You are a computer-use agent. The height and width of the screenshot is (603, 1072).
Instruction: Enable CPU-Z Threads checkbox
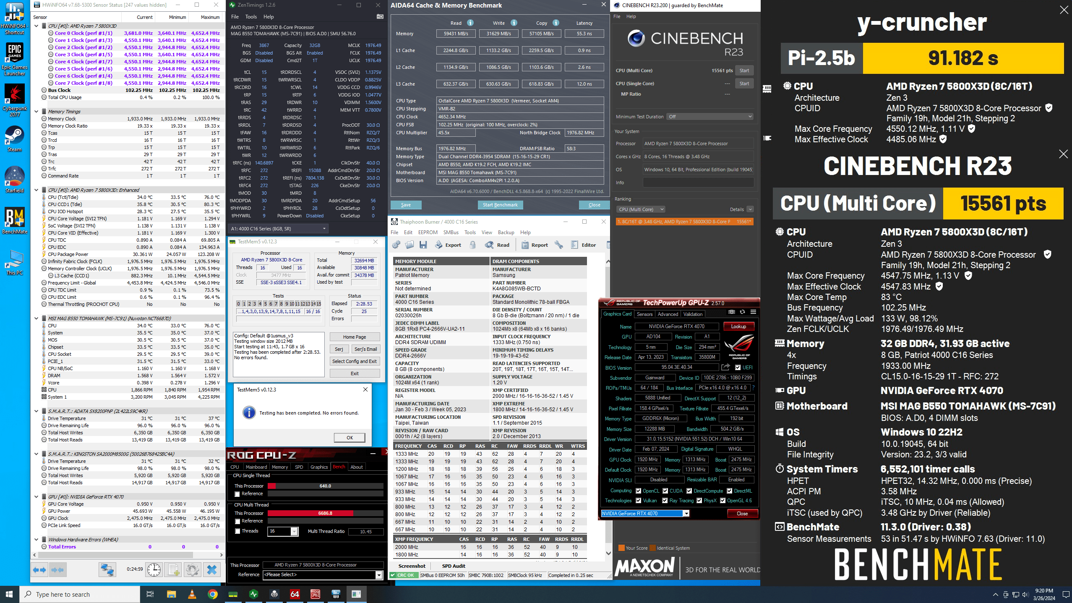(x=237, y=531)
